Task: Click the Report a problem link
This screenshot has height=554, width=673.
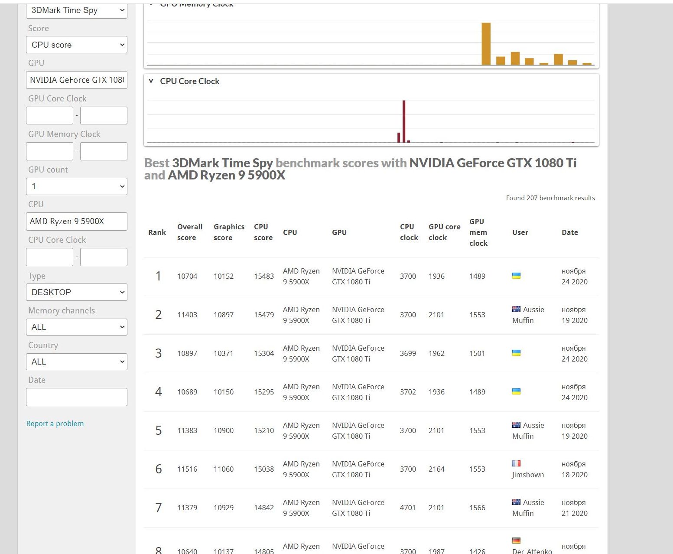Action: click(55, 424)
